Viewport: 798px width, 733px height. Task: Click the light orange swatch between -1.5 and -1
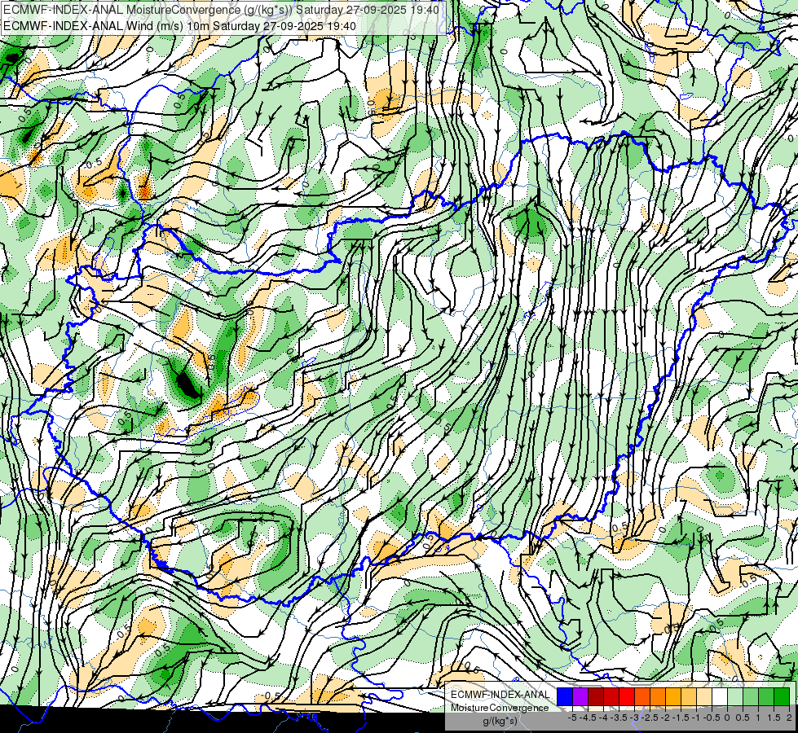click(689, 696)
